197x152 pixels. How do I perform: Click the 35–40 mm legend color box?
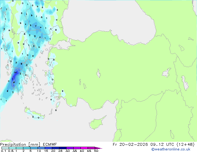pos(77,148)
